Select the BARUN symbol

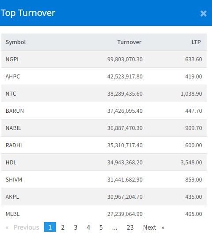point(15,111)
